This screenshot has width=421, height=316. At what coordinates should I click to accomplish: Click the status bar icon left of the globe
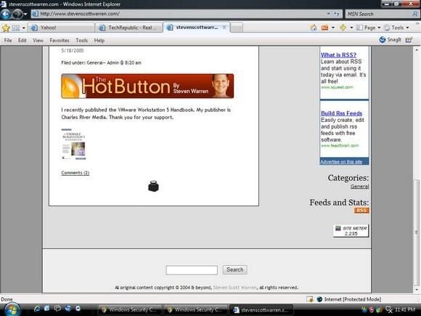(310, 299)
